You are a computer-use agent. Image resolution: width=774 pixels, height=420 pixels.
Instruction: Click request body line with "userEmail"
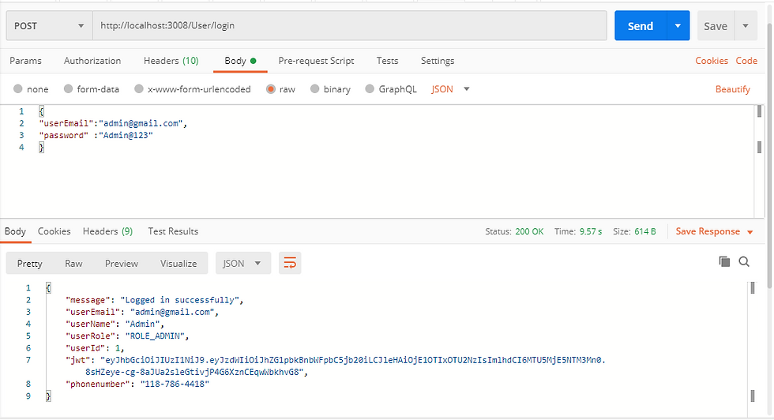(x=113, y=123)
